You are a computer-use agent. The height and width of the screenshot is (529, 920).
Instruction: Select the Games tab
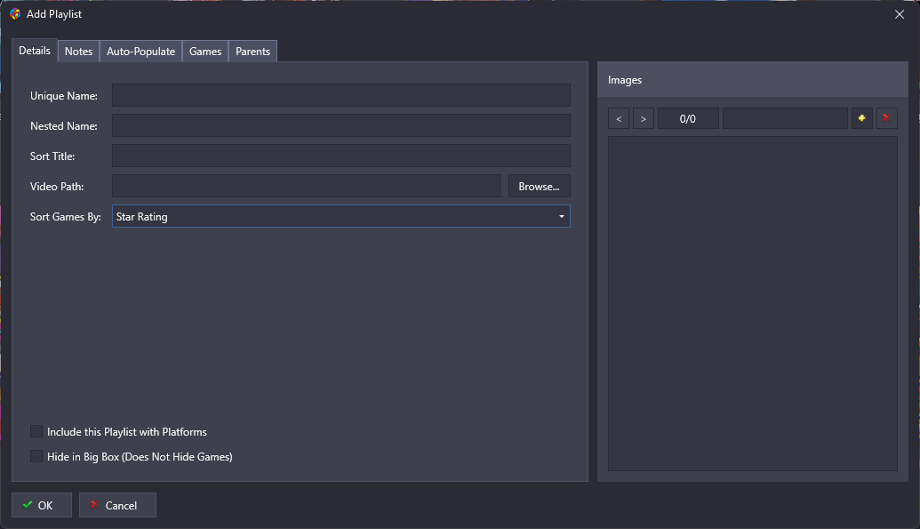pos(205,52)
